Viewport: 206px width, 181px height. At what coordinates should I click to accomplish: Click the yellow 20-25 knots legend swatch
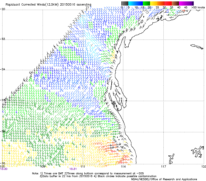154,3
